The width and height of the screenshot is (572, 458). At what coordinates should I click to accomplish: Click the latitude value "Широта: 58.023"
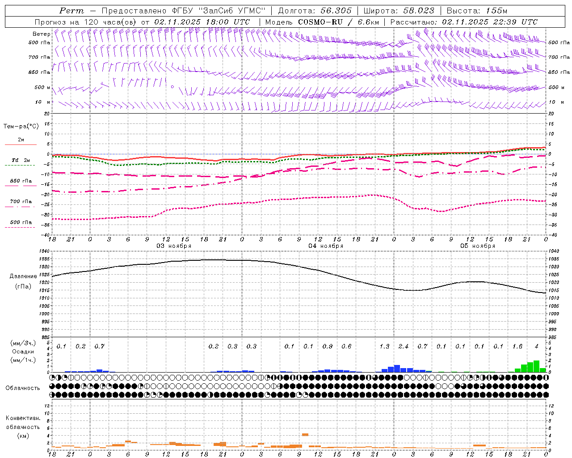(x=399, y=11)
